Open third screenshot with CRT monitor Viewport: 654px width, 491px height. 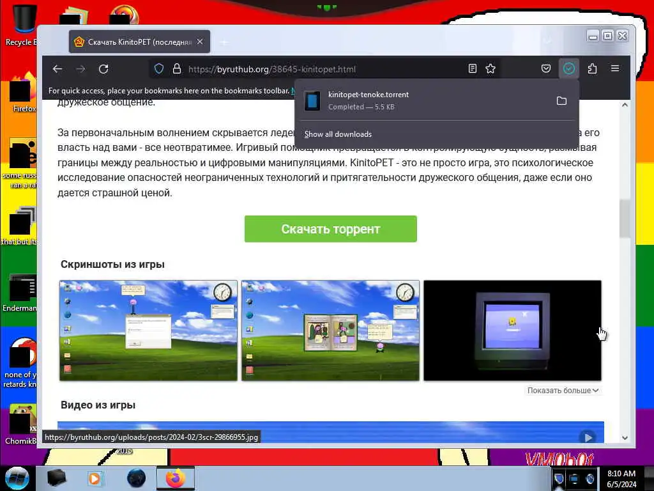click(512, 331)
